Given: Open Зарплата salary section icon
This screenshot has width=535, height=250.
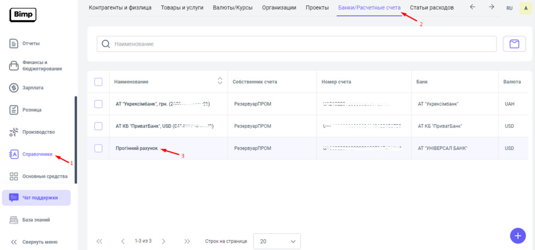Looking at the screenshot, I should click(14, 88).
